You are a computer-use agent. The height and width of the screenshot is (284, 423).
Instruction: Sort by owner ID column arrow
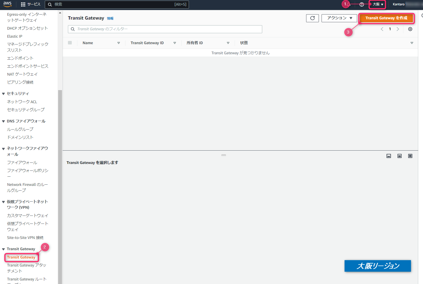(x=228, y=43)
